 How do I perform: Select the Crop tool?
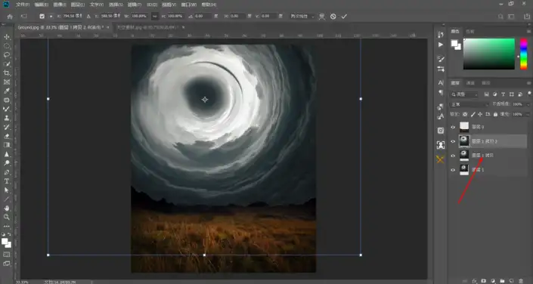7,73
